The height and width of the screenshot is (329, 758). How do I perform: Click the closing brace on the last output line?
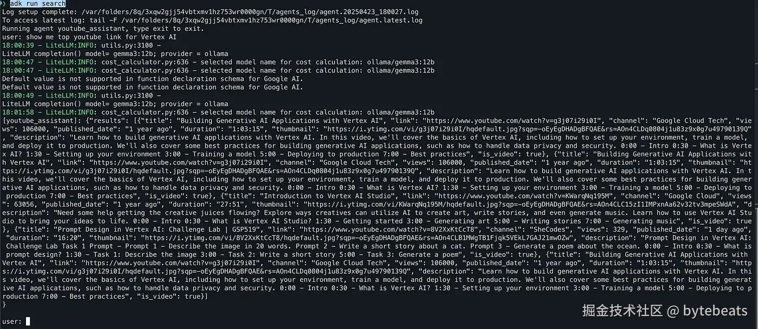(x=4, y=305)
